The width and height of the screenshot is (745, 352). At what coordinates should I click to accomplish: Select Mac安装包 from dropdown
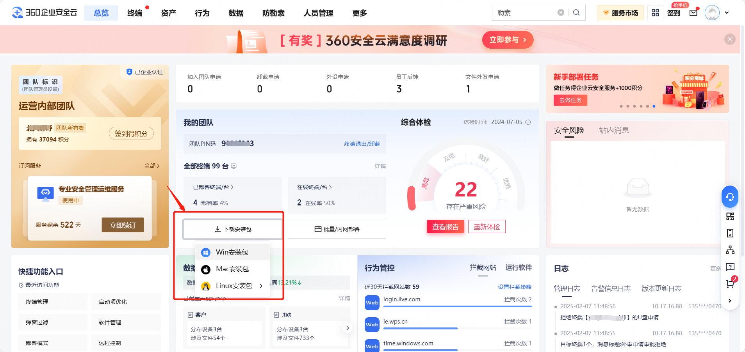point(232,269)
